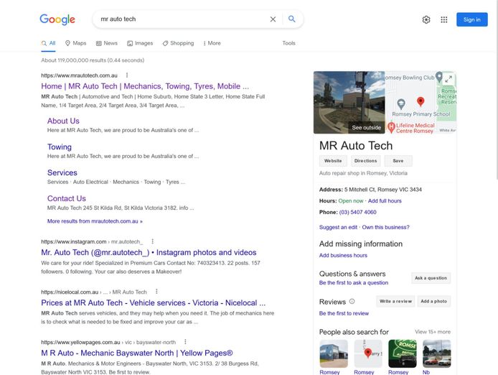
Task: Open Google settings gear icon
Action: (426, 19)
